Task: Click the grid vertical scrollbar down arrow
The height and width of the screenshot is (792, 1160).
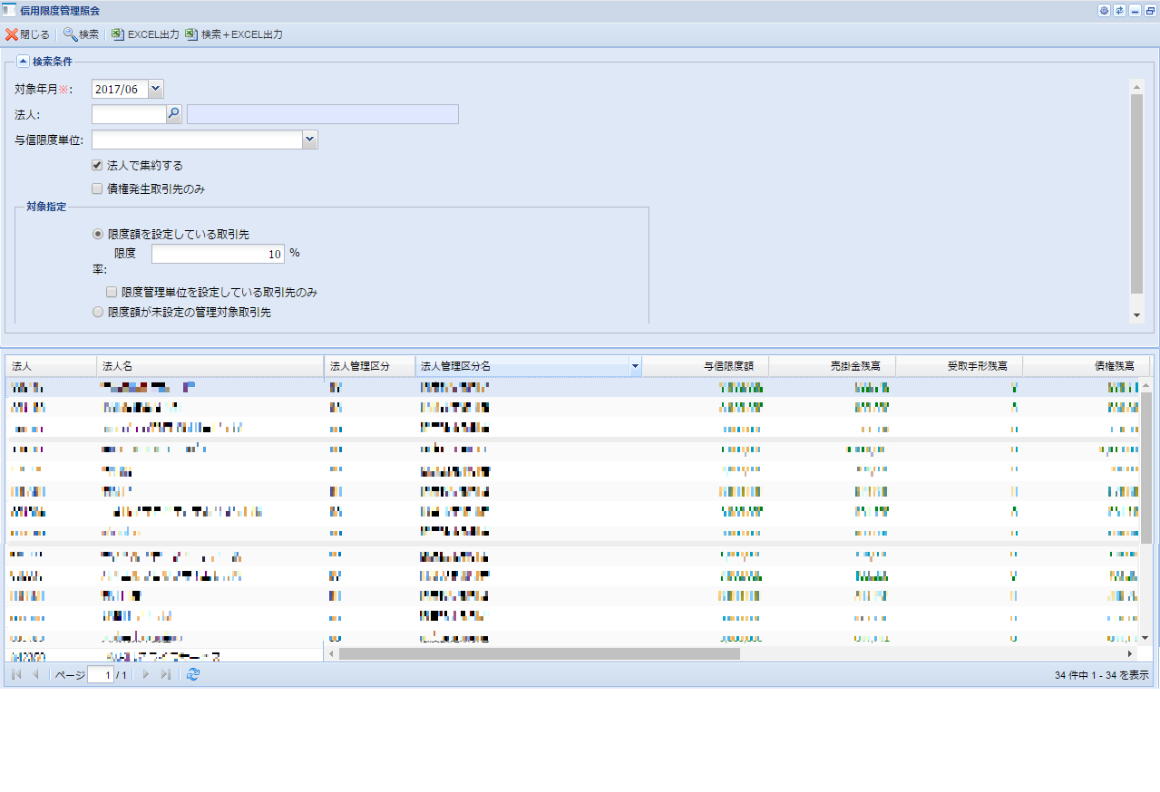Action: tap(1145, 638)
